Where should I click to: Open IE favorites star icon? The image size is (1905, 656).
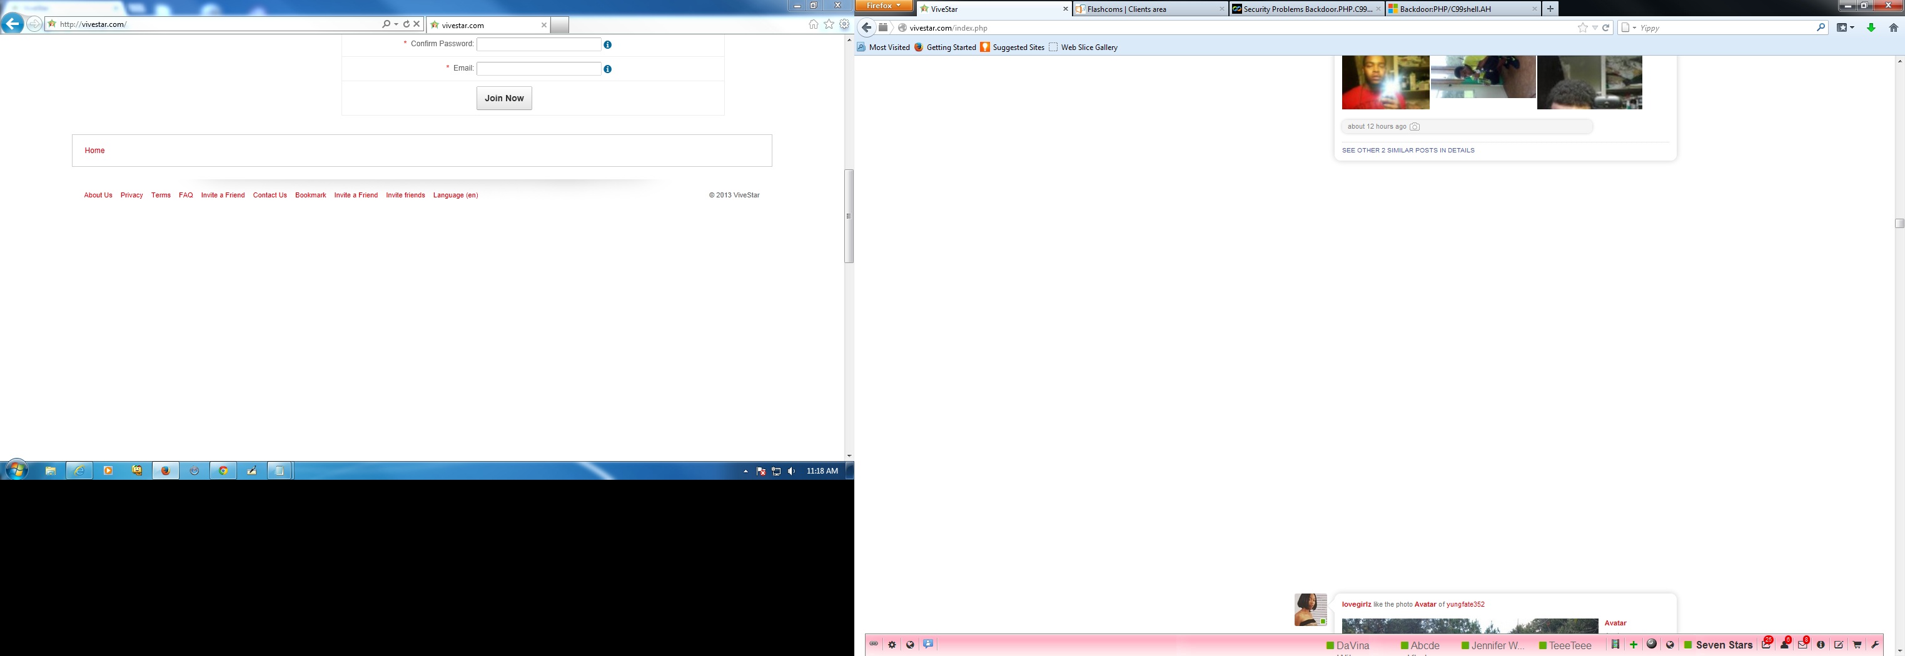829,24
